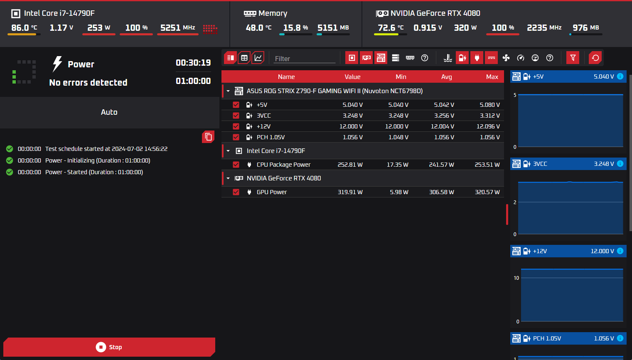Viewport: 632px width, 360px height.
Task: Uncheck the GPU Power checkbox
Action: tap(236, 192)
